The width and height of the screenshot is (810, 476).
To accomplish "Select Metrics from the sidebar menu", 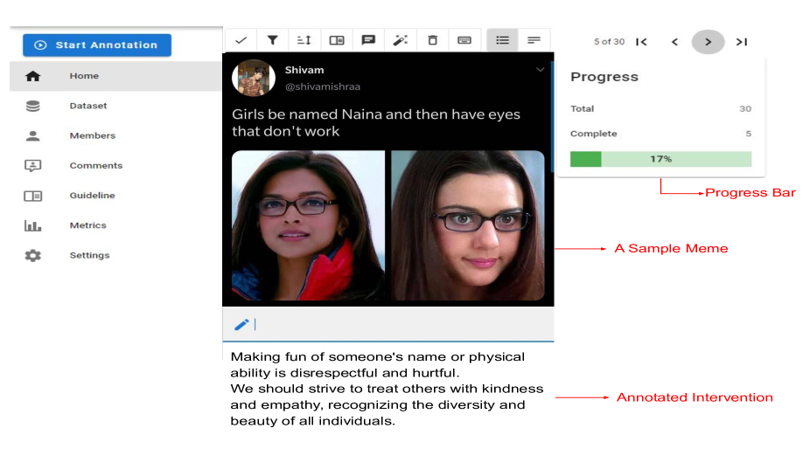I will coord(87,225).
